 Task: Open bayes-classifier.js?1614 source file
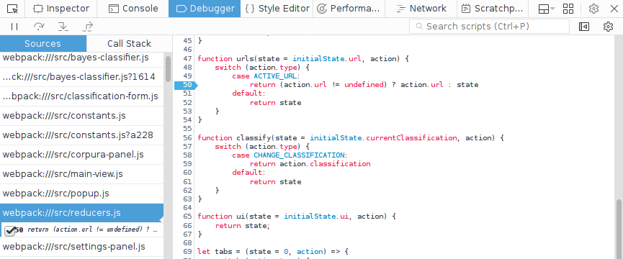pos(81,77)
